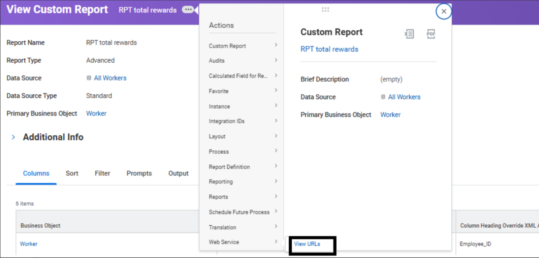Open Calculated Field for Report submenu

click(x=243, y=76)
